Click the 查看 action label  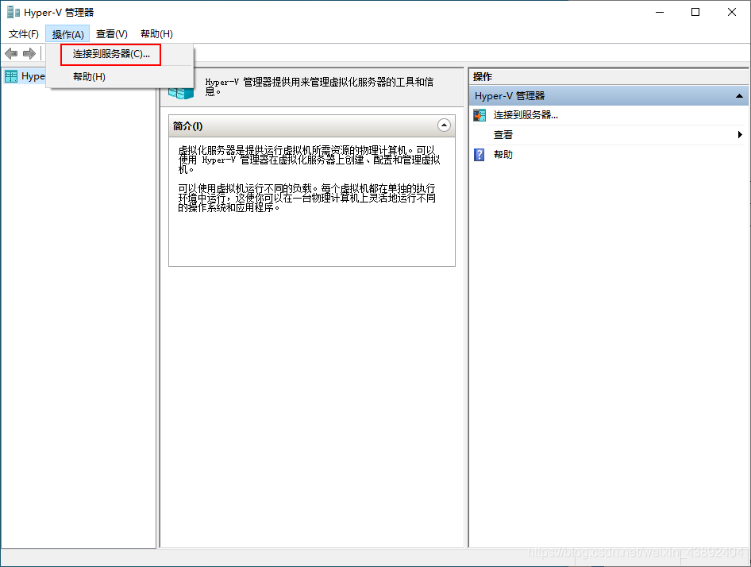coord(503,135)
